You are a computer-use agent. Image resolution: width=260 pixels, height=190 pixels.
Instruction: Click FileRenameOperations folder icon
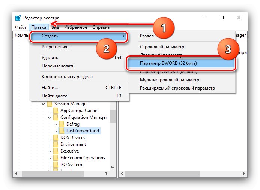[56, 158]
